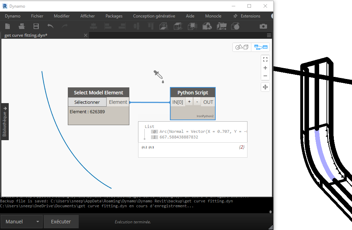The image size is (352, 230).
Task: Click the distribute vertical center icon
Action: (x=136, y=26)
